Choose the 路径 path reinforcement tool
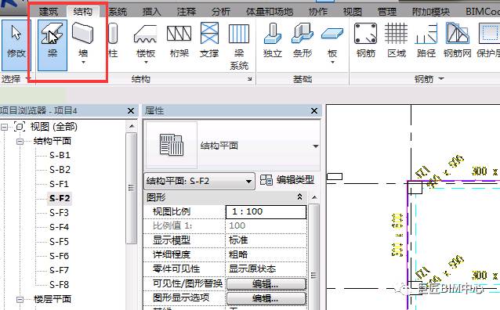 (x=426, y=41)
